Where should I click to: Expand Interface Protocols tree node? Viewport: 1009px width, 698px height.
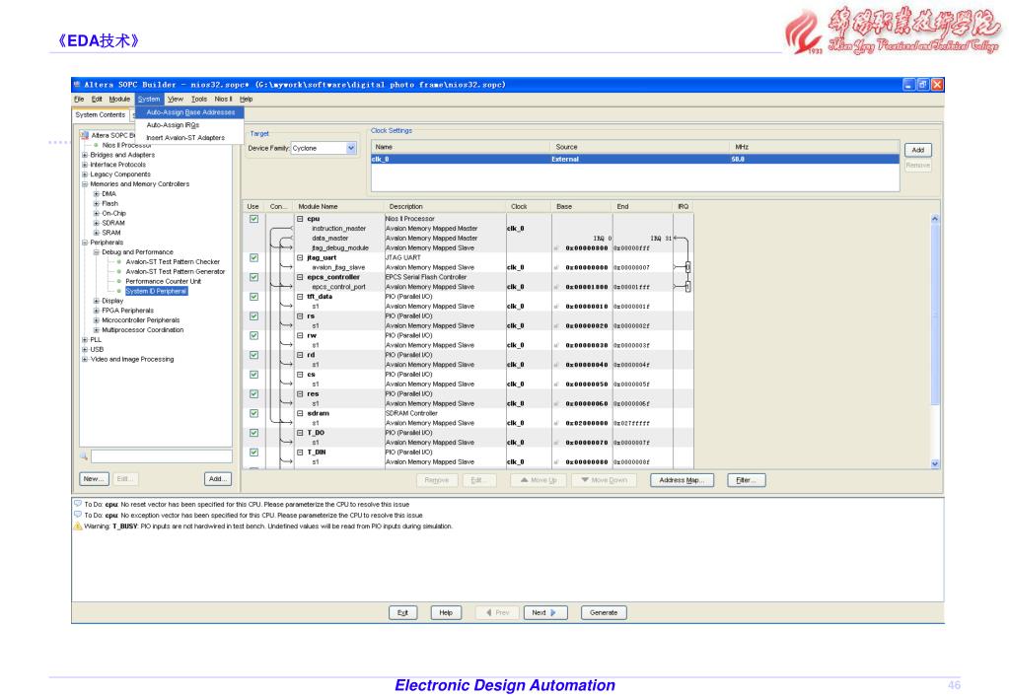(84, 165)
